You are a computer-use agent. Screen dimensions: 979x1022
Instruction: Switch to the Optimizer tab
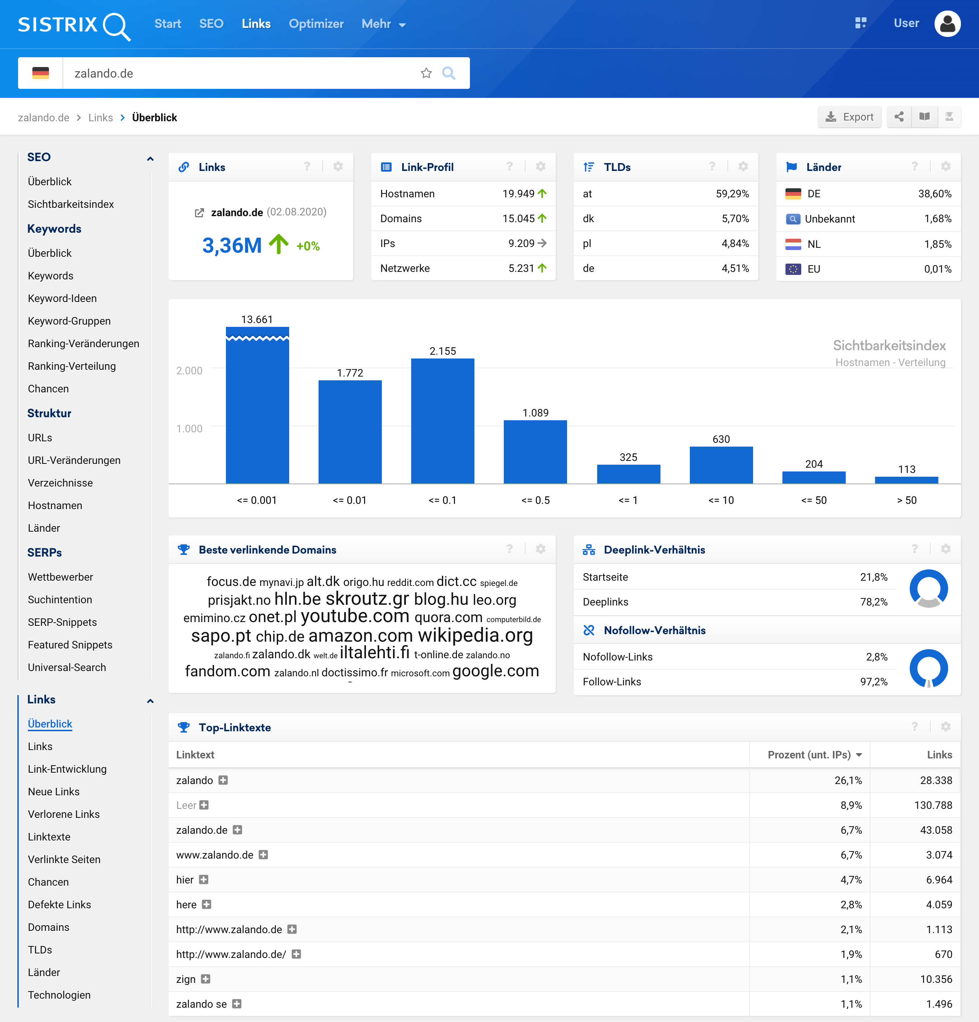coord(316,24)
